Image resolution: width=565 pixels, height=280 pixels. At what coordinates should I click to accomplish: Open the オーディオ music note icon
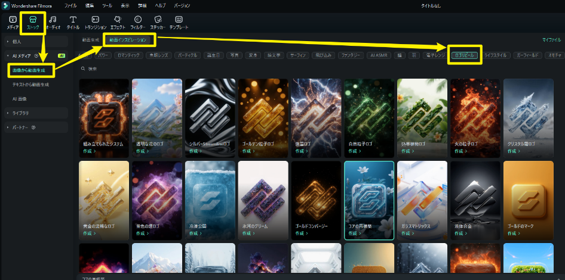pos(53,20)
